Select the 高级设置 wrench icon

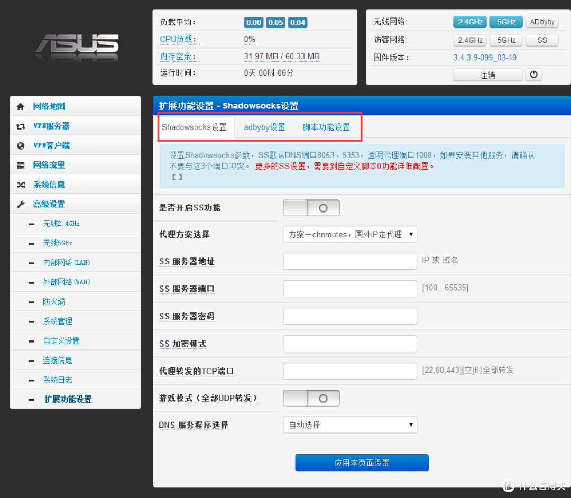(x=20, y=204)
